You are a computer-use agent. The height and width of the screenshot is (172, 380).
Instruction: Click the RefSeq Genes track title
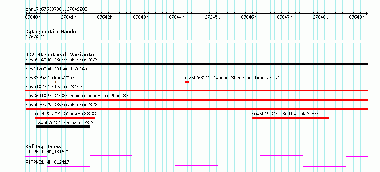point(44,146)
